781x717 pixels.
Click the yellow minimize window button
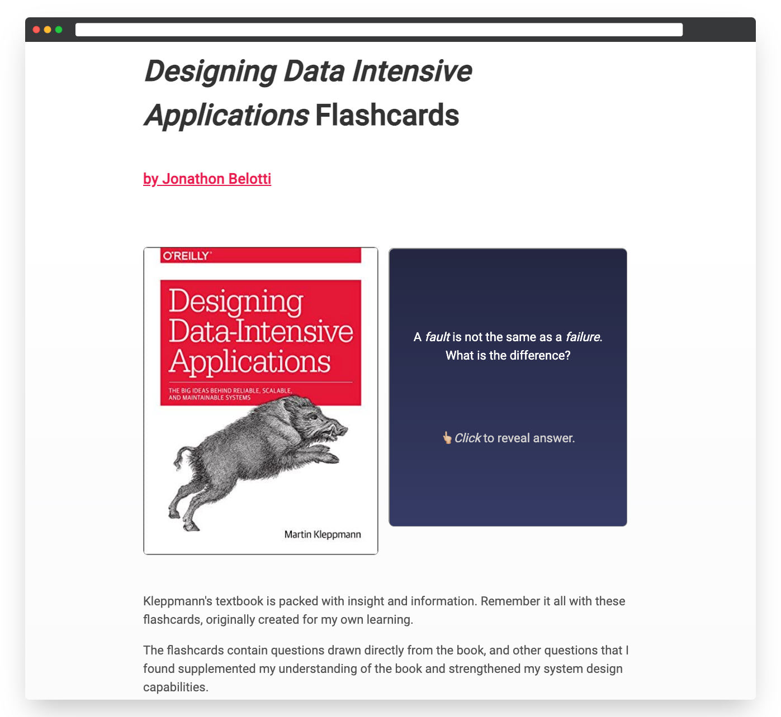(48, 30)
